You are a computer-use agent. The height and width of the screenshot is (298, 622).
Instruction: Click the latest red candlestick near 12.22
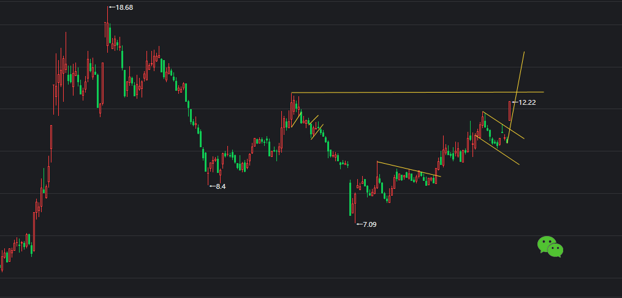click(x=510, y=111)
